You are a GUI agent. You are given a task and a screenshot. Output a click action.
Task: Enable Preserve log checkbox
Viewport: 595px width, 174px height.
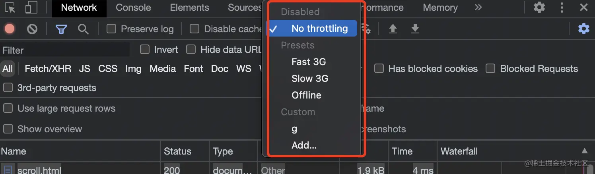click(111, 29)
